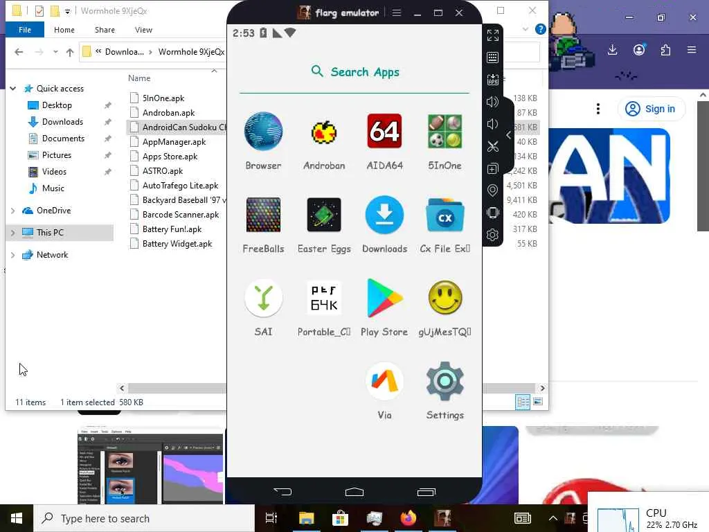Click taskbar Type here to search box
The width and height of the screenshot is (709, 532).
pyautogui.click(x=144, y=518)
